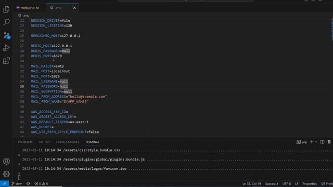Image resolution: width=333 pixels, height=187 pixels.
Task: Open the Run and Debug view
Action: (x=6, y=48)
